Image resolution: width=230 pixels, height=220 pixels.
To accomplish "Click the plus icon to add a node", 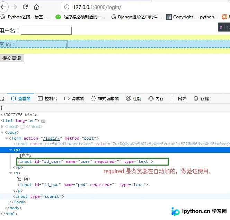I will coord(2,108).
